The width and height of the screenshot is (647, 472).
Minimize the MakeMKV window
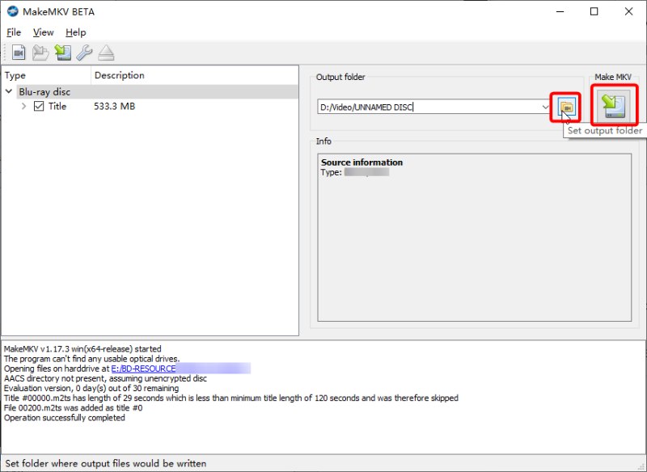(560, 11)
